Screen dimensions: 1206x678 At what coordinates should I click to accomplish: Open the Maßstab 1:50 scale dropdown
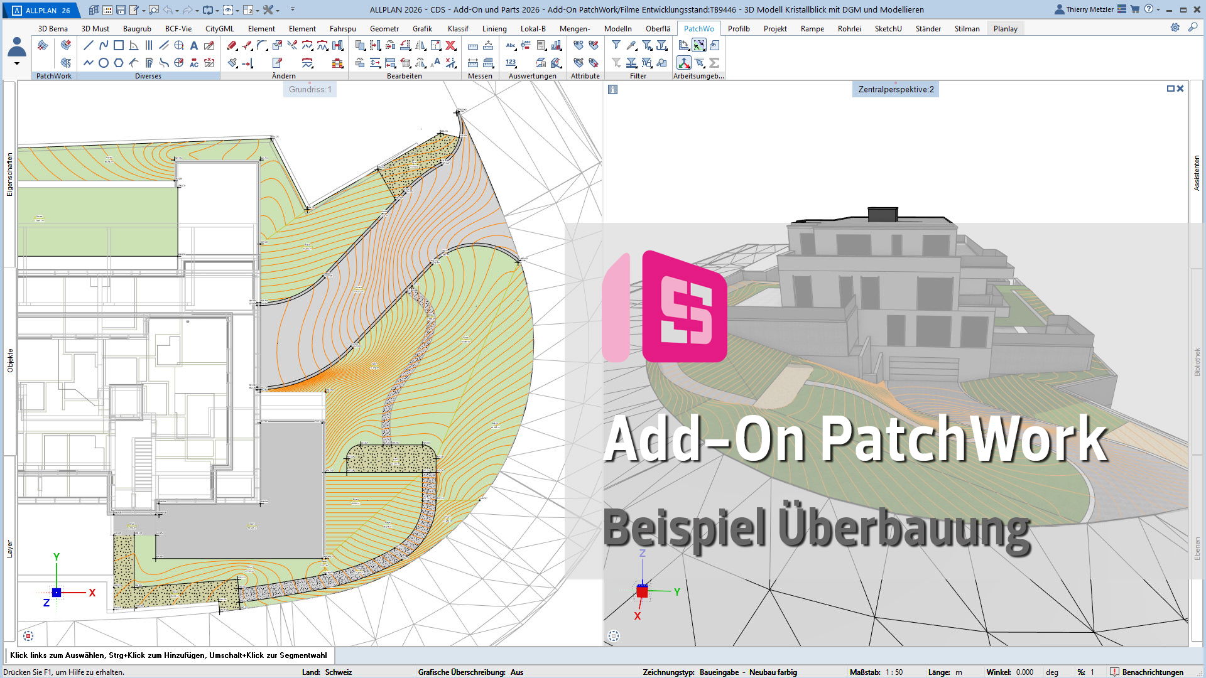(894, 672)
